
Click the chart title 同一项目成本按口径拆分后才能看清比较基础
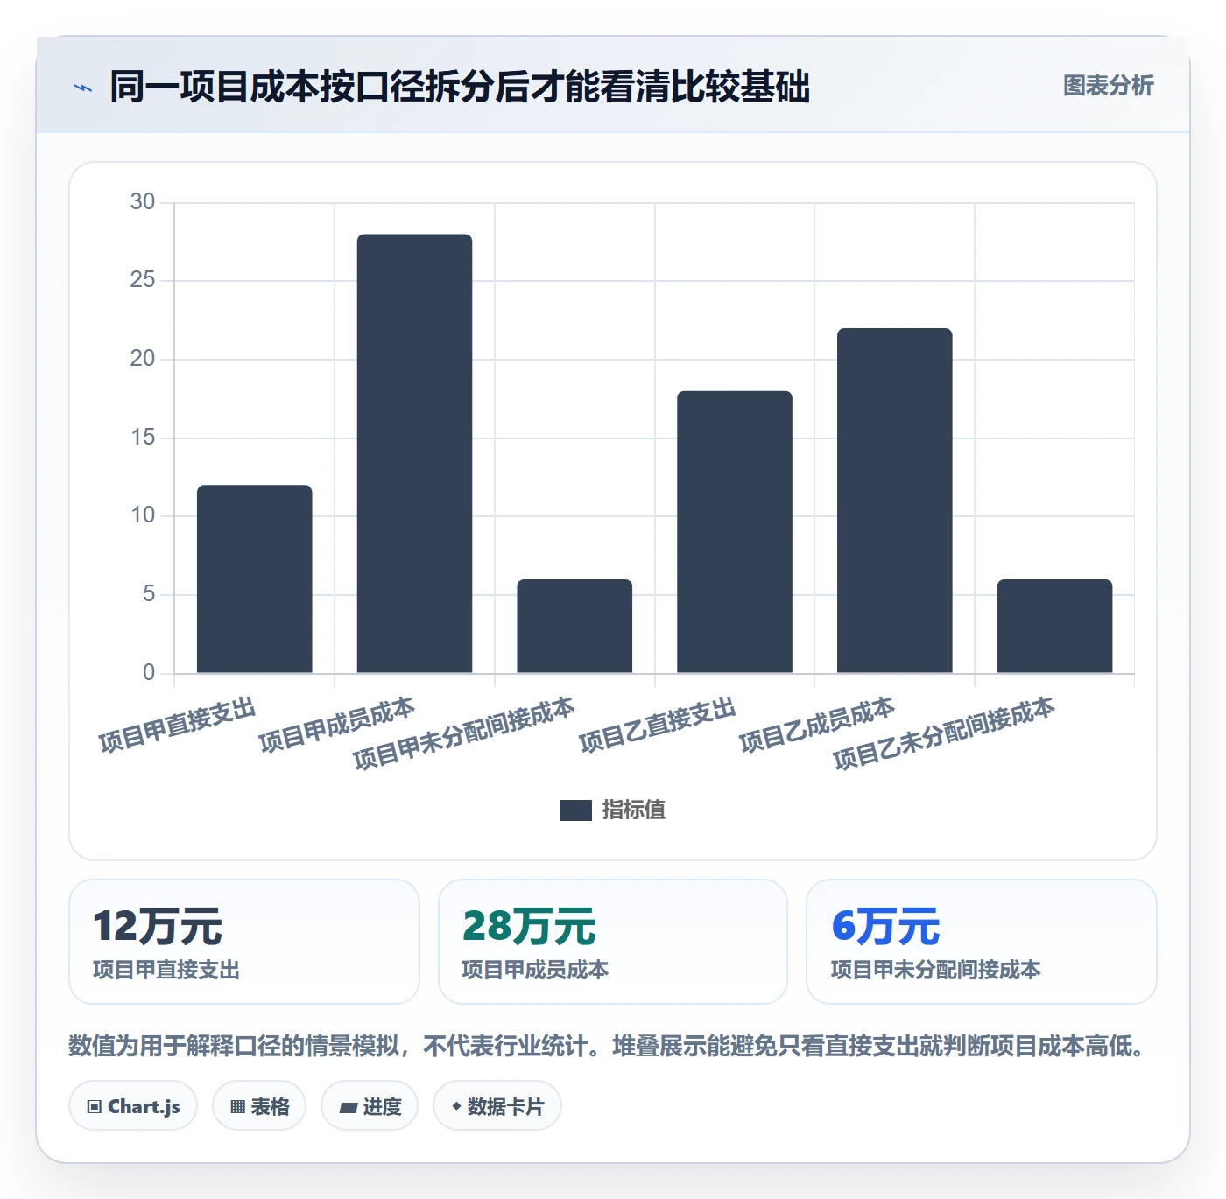[460, 87]
